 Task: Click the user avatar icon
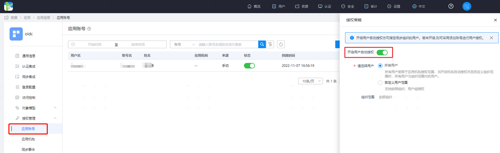[x=467, y=6]
